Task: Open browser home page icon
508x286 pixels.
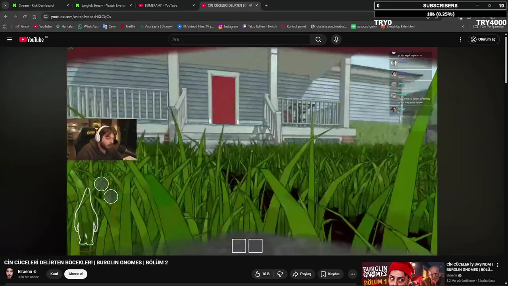Action: 34,17
